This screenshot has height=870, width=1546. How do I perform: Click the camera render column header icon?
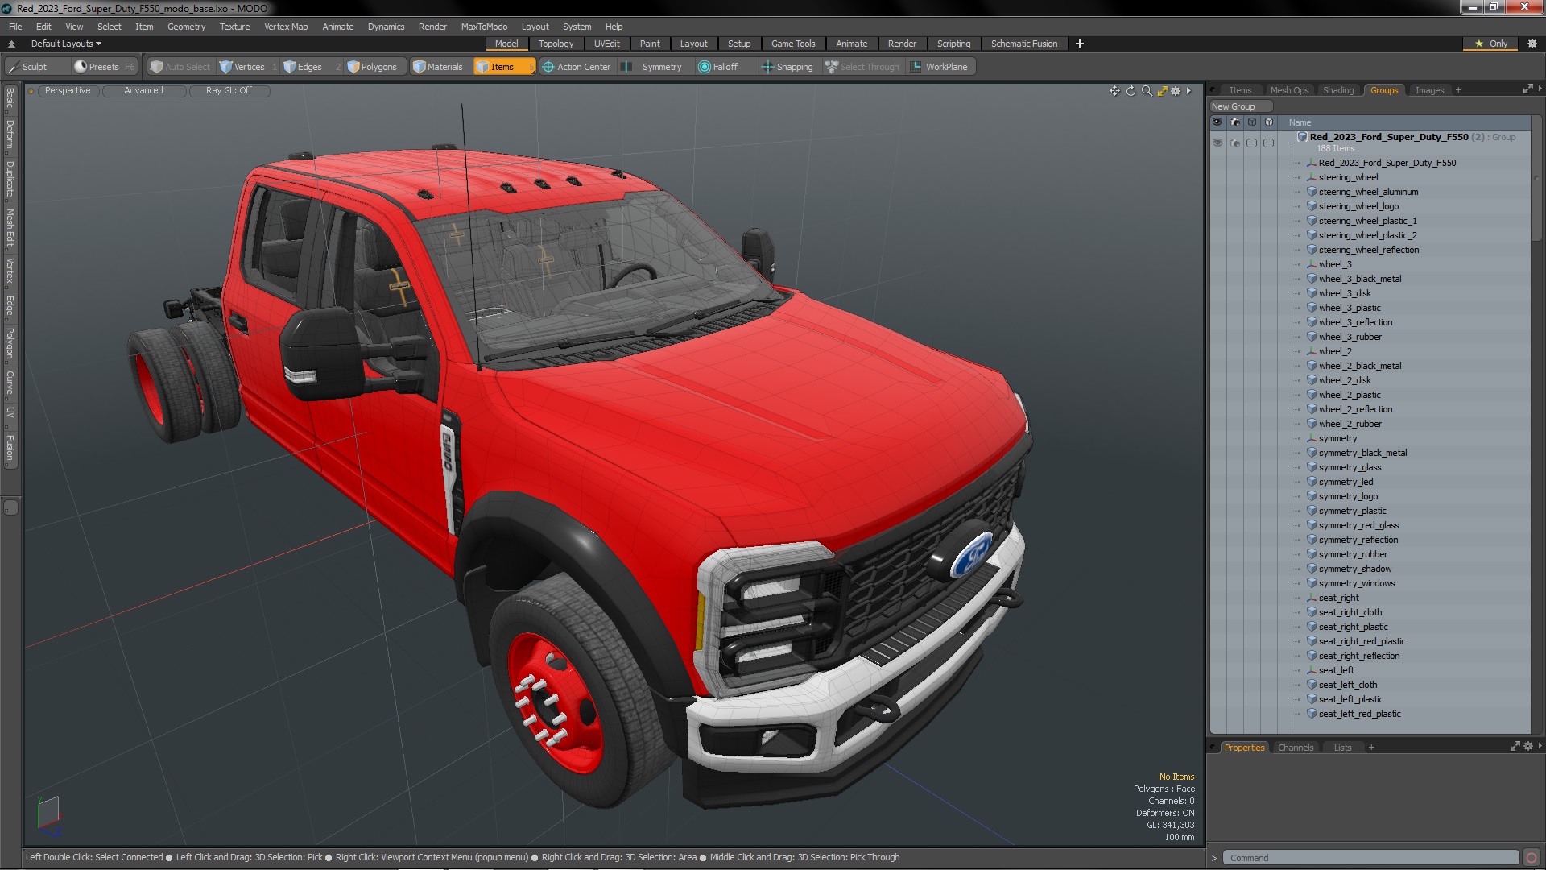[1234, 122]
